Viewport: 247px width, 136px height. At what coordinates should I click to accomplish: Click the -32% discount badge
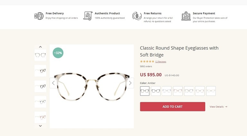click(58, 53)
